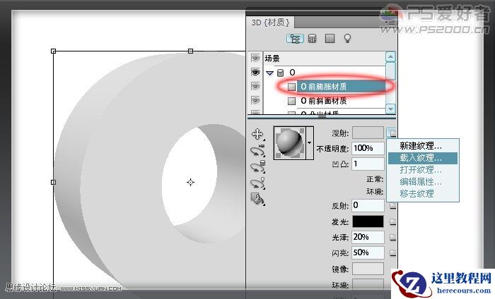The image size is (495, 299).
Task: Click the scene list scrollbar thumb
Action: (390, 71)
